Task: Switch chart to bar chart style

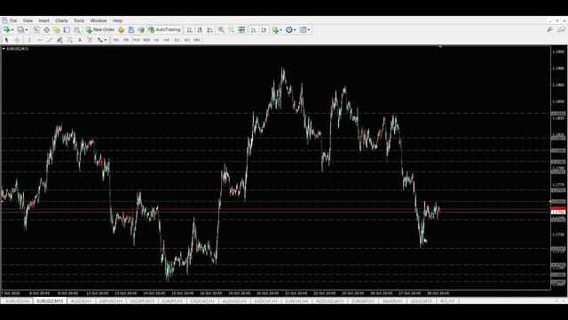Action: [x=190, y=29]
